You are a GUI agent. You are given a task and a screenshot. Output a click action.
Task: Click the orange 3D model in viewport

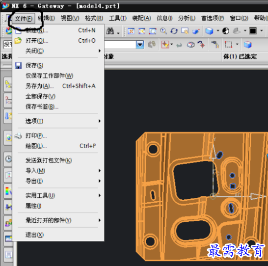[x=202, y=196]
